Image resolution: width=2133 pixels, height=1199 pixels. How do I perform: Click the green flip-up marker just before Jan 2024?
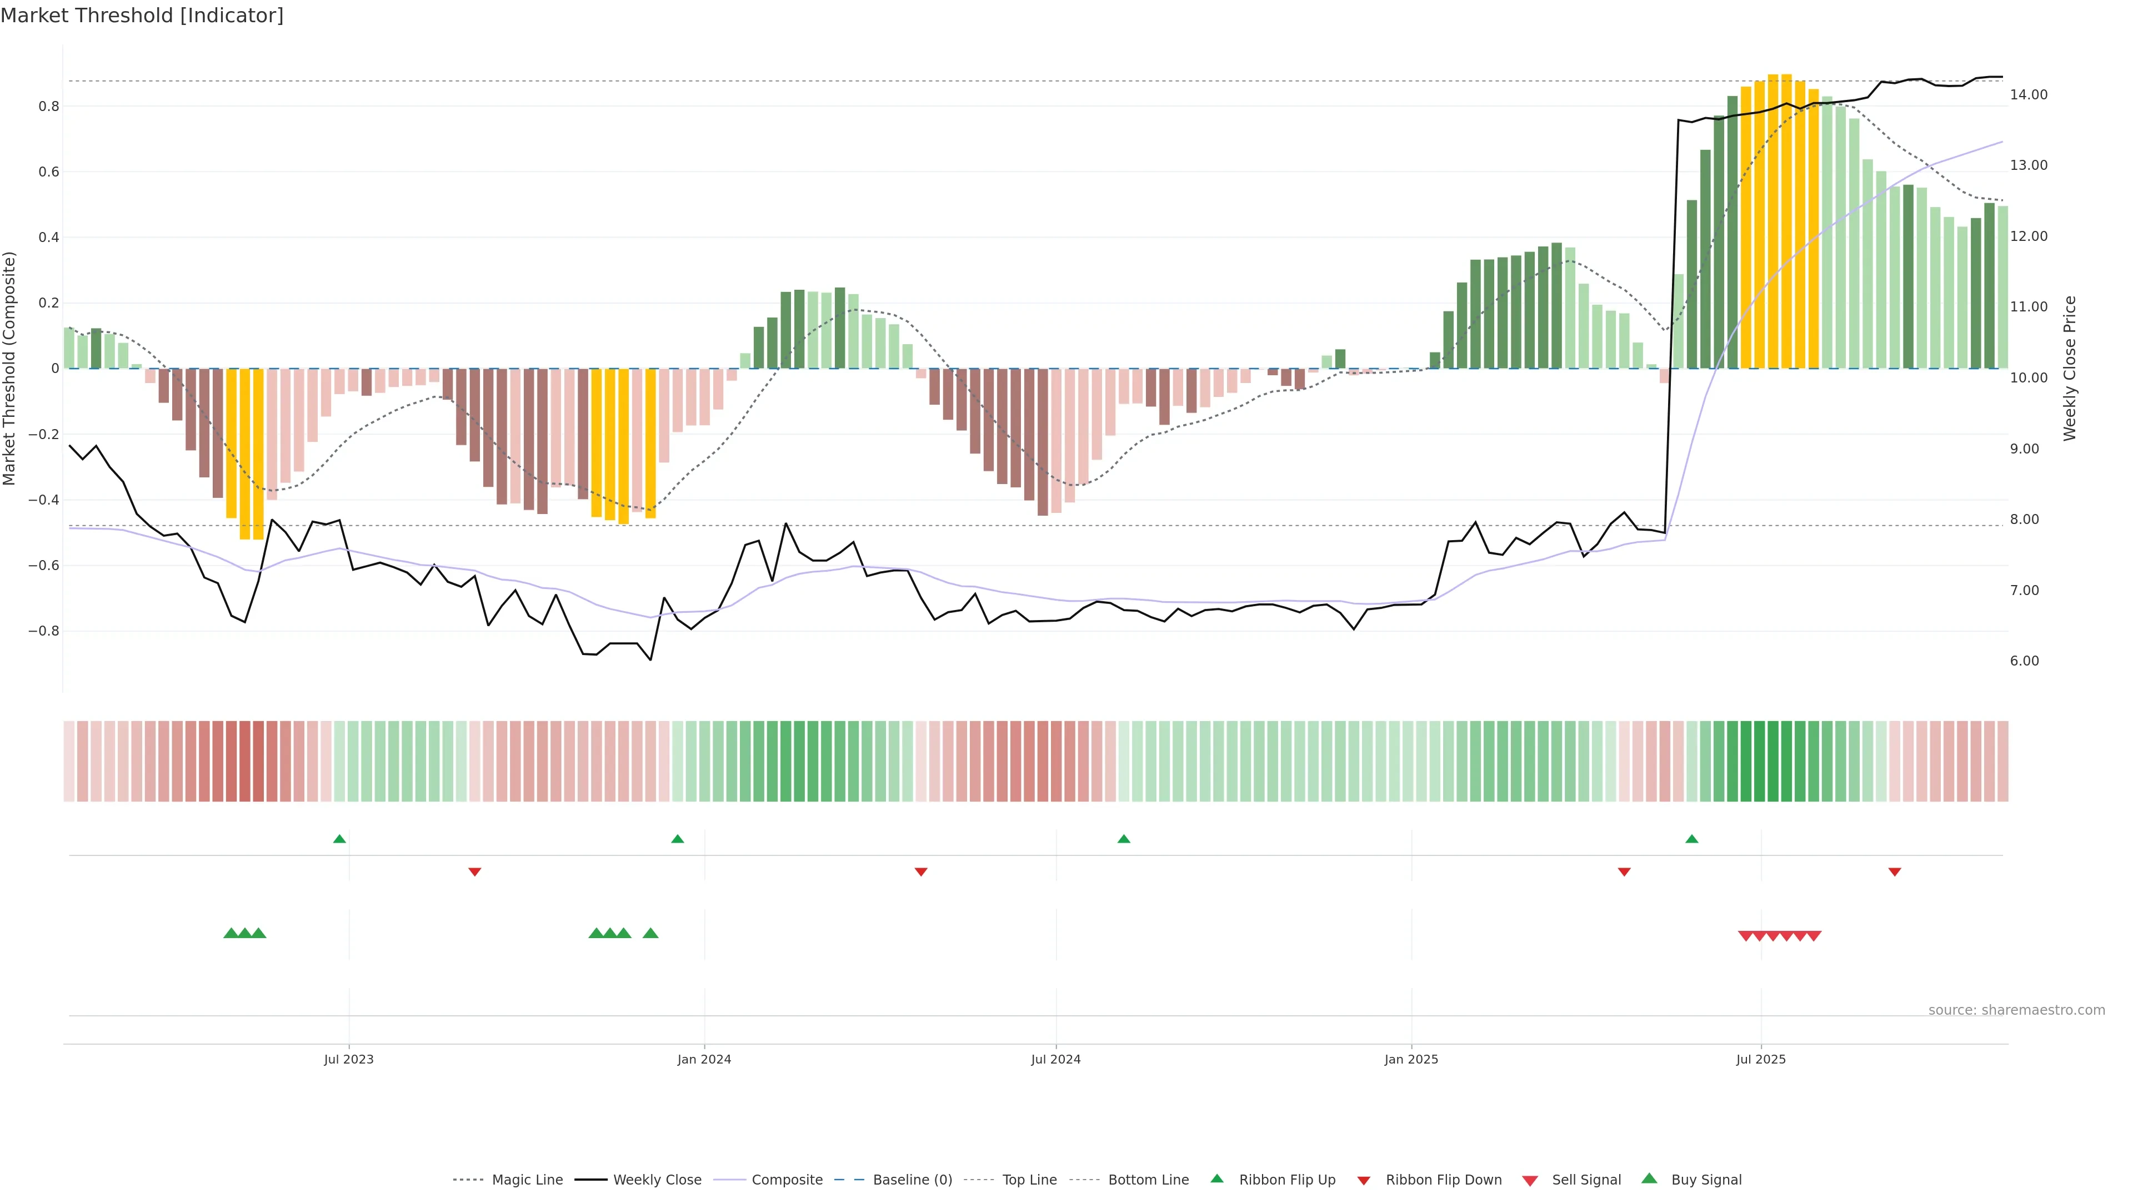tap(677, 839)
